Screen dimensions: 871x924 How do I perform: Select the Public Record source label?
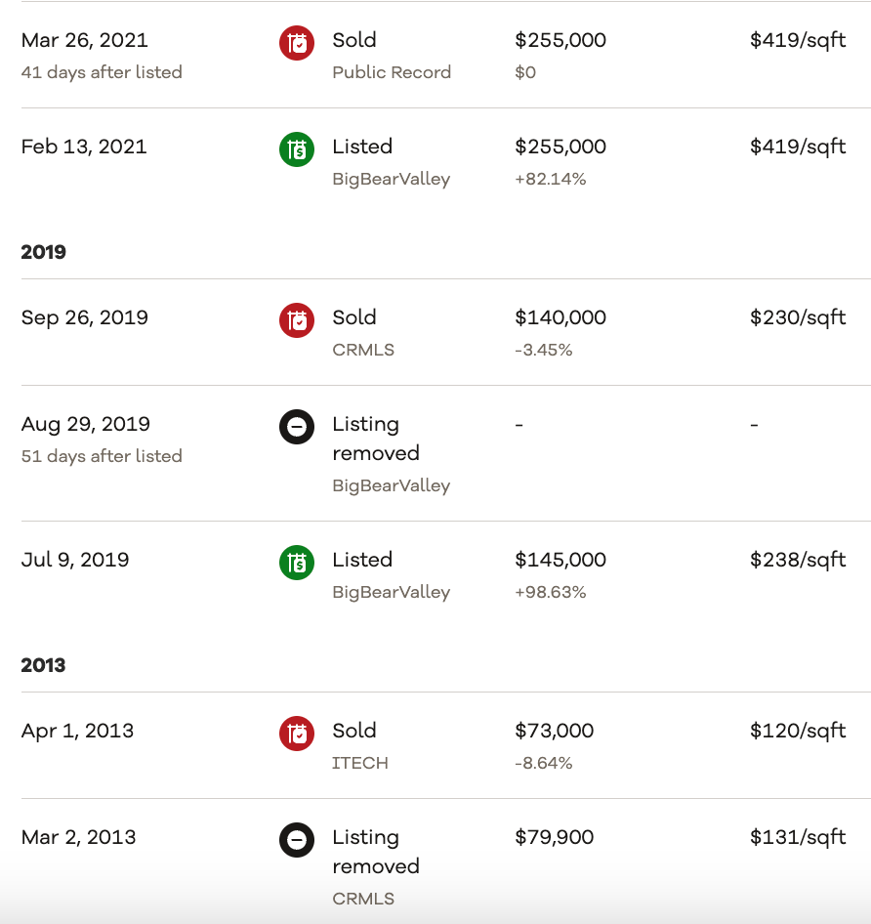(392, 72)
